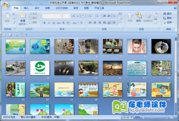
Task: Click the Copy icon in clipboard group
Action: click(x=14, y=18)
